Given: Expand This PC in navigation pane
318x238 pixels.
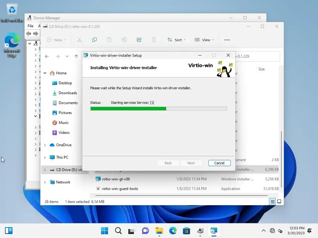Looking at the screenshot, I should 45,157.
